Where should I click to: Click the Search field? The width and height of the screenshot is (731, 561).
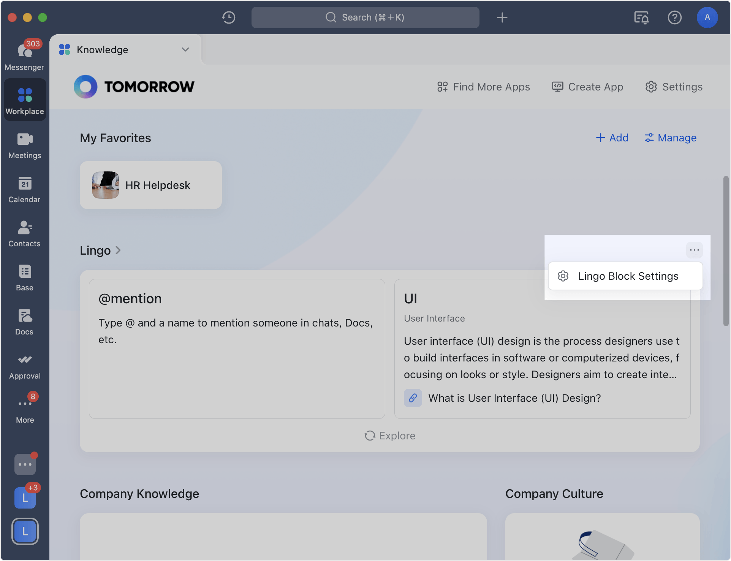pyautogui.click(x=365, y=17)
